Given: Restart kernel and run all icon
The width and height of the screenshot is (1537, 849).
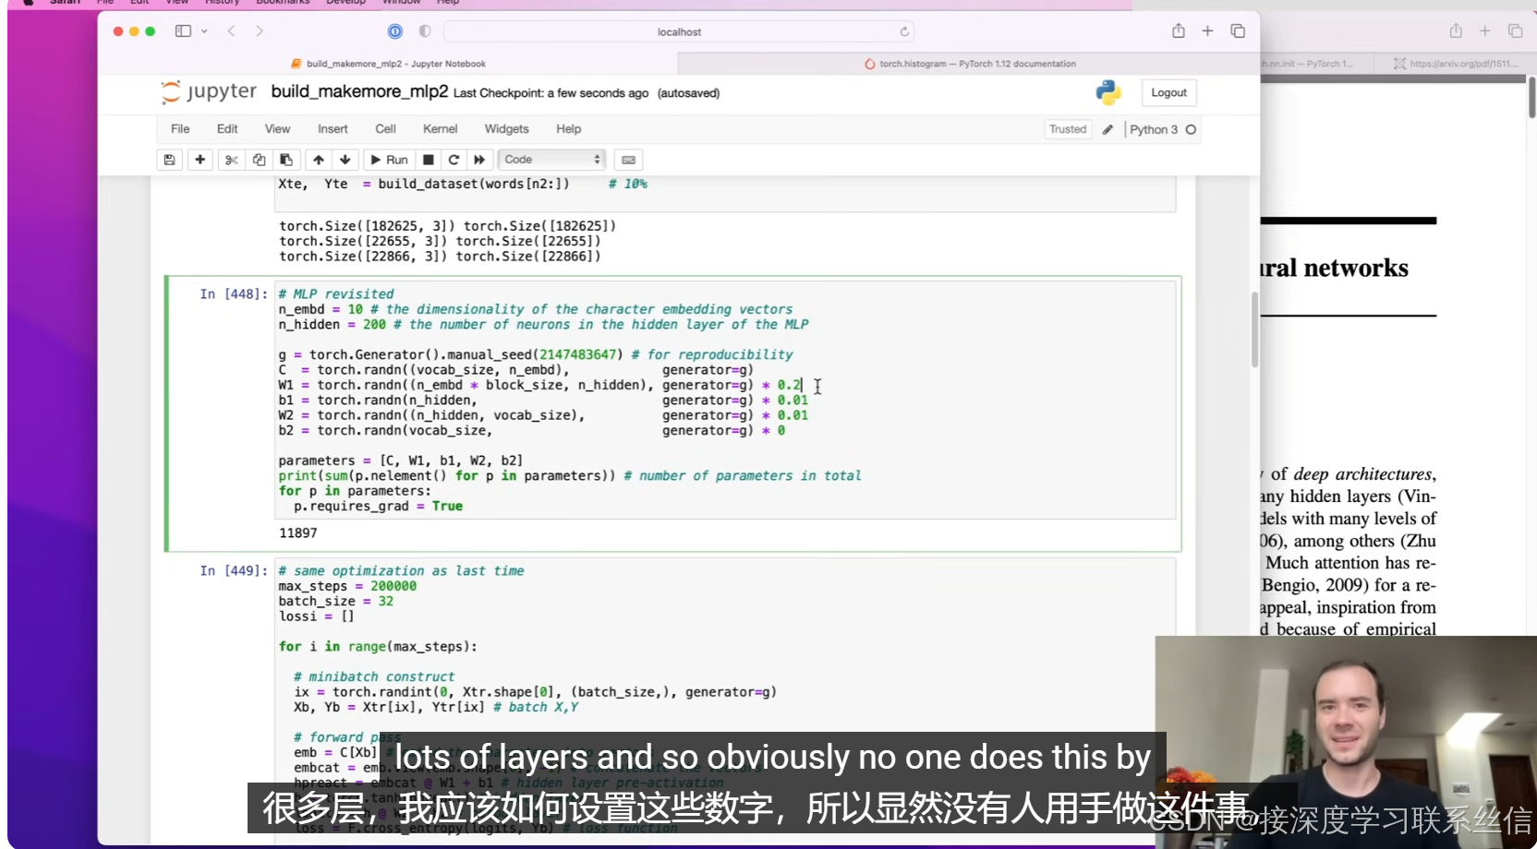Looking at the screenshot, I should [479, 160].
